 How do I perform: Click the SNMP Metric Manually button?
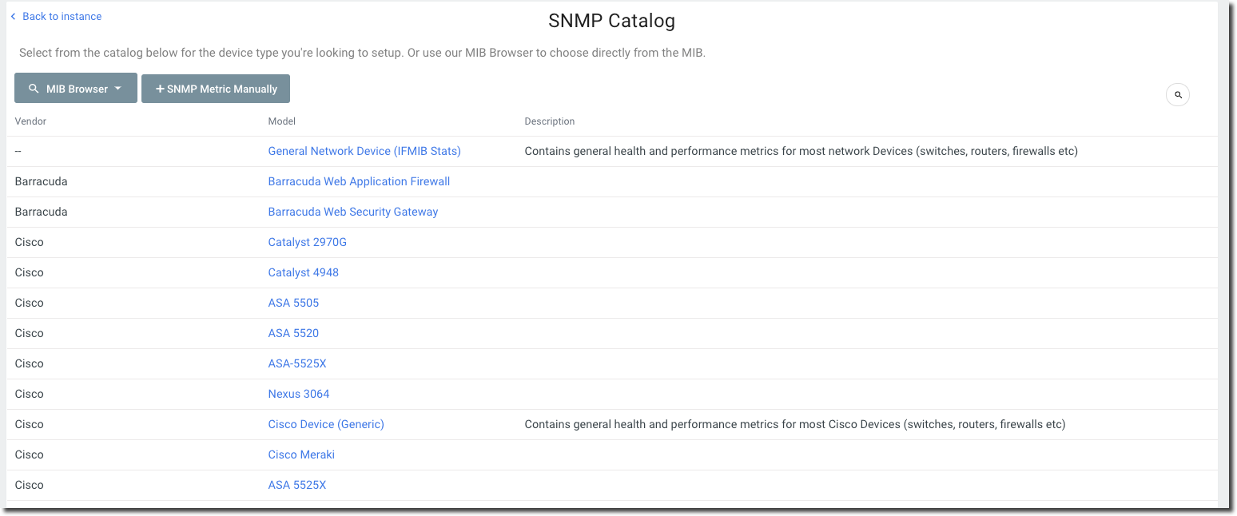(x=216, y=89)
